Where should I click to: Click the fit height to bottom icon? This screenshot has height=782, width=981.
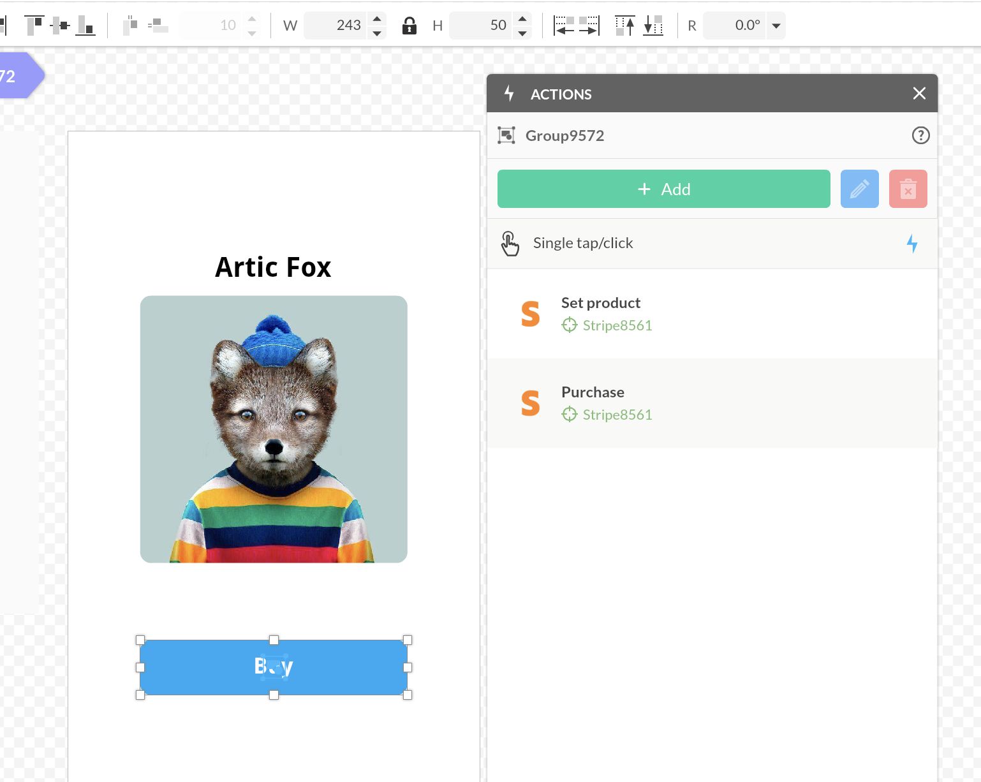click(x=653, y=26)
